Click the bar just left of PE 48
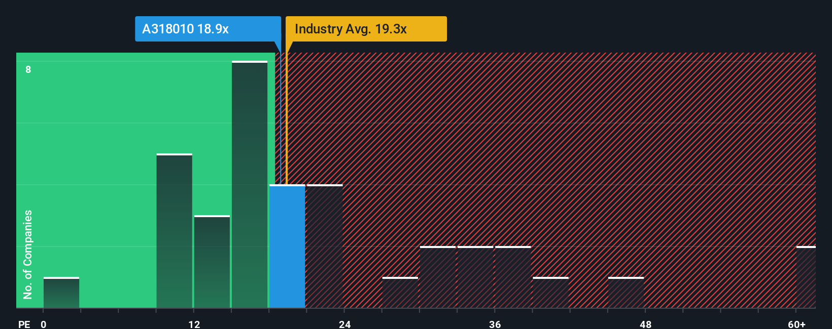 tap(626, 293)
